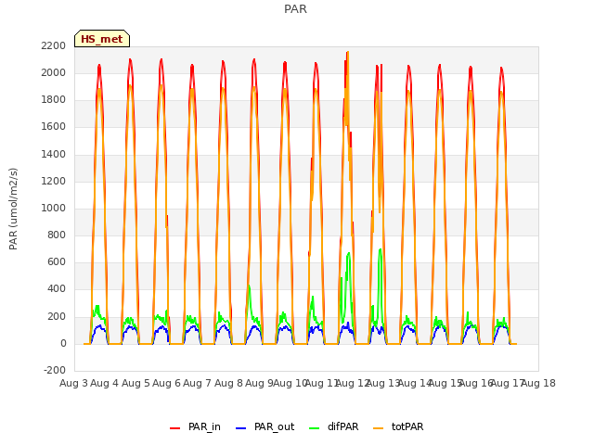Click the Aug 4 x-axis label
The image size is (594, 445).
(105, 383)
